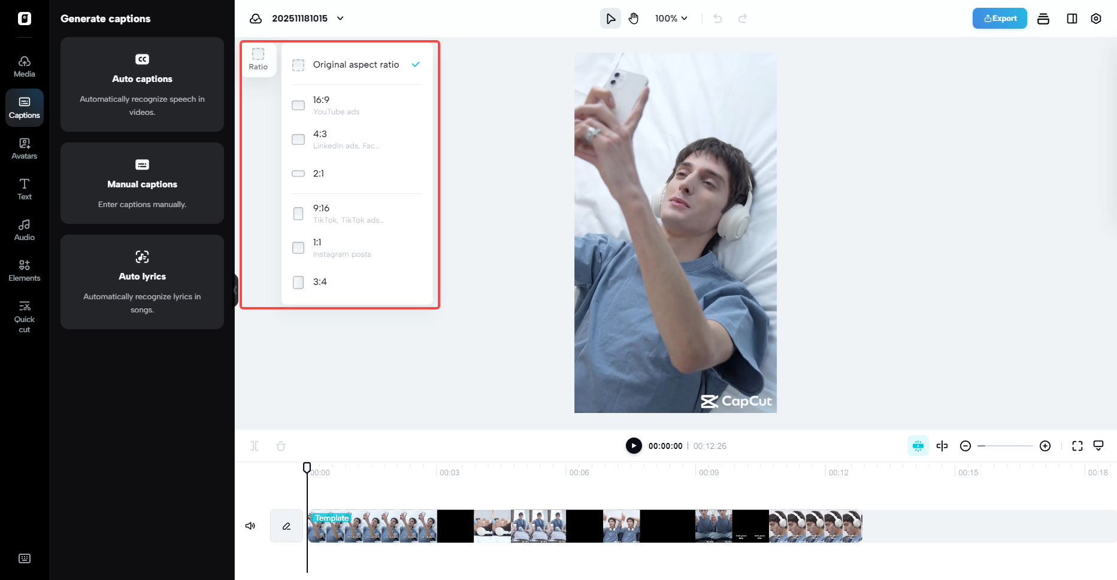Open the Avatars panel
Image resolution: width=1117 pixels, height=580 pixels.
(x=25, y=148)
